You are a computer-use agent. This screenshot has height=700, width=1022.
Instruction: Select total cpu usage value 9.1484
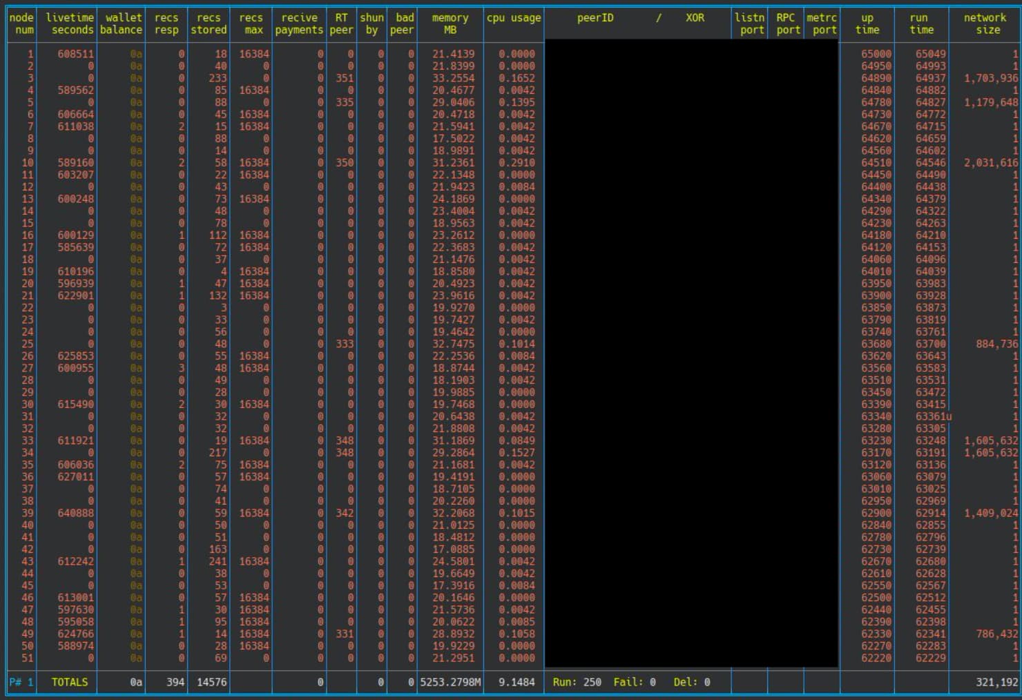click(x=517, y=682)
